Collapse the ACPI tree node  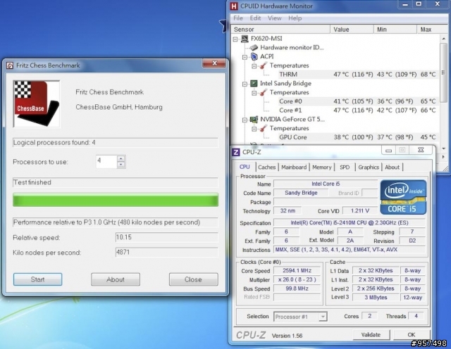245,57
